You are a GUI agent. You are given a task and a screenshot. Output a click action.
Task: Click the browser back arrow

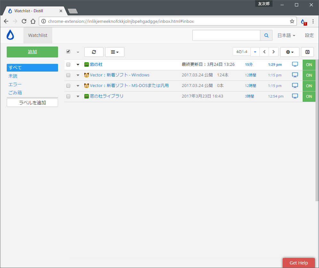[6, 21]
